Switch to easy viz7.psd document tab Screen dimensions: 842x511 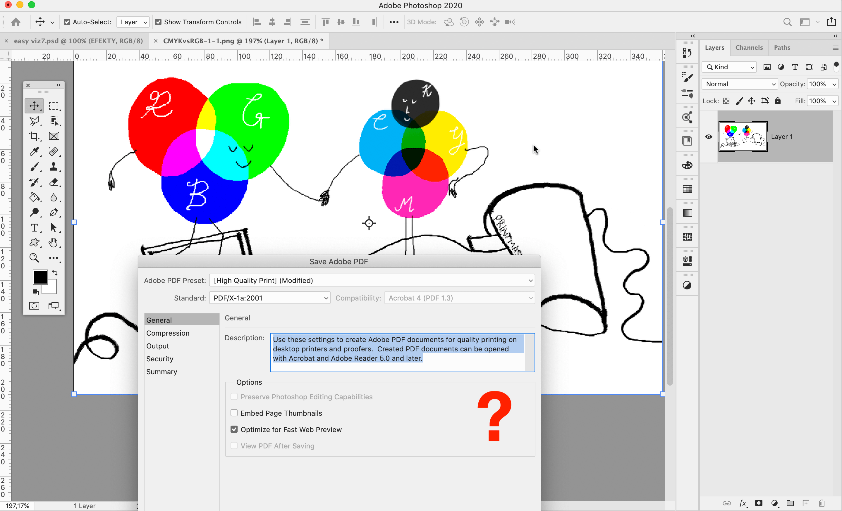pyautogui.click(x=78, y=41)
